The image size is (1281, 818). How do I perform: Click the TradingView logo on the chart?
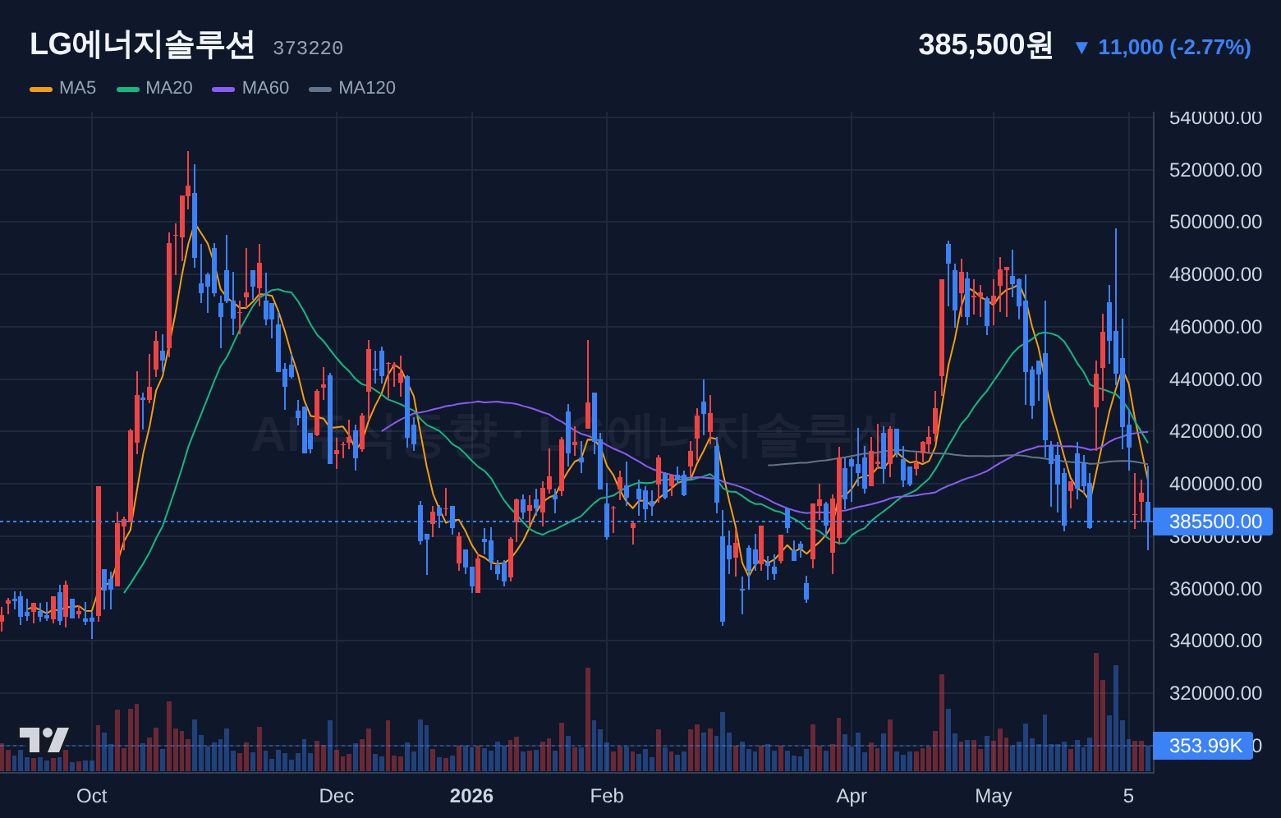coord(44,739)
